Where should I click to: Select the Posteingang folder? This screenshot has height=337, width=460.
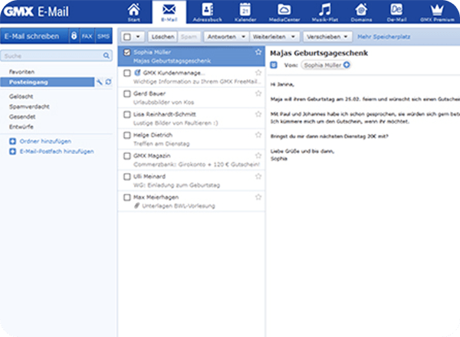point(48,82)
